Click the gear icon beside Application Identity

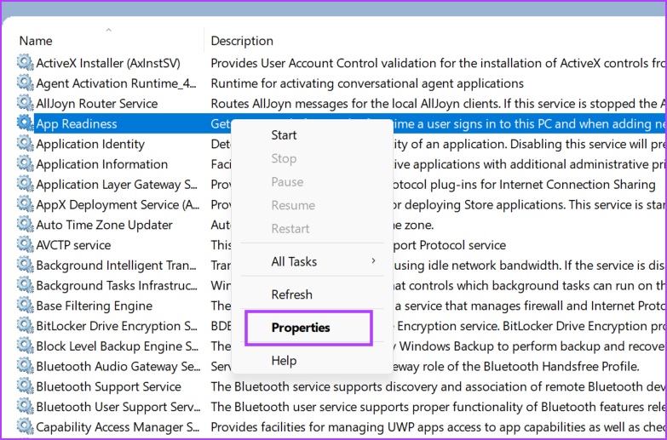(25, 144)
